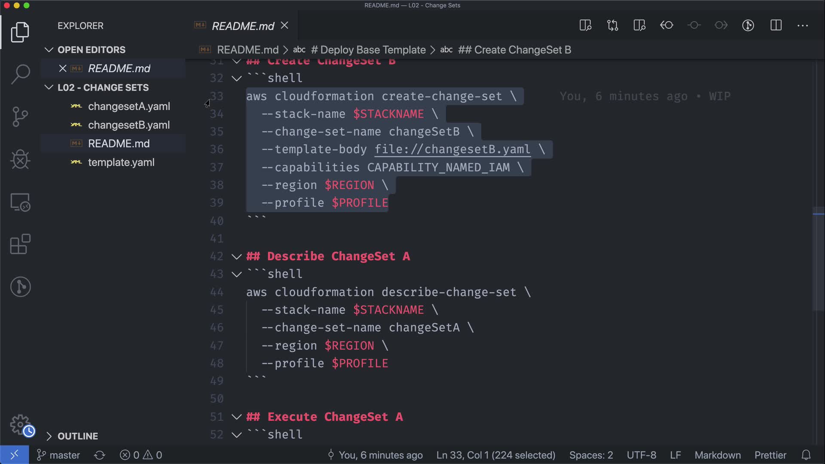Open the Remote Explorer view
Image resolution: width=825 pixels, height=464 pixels.
20,202
